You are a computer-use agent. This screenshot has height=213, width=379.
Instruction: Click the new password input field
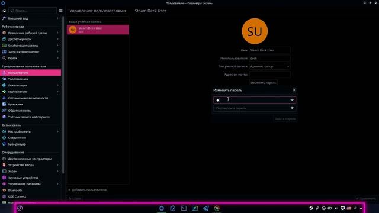255,100
